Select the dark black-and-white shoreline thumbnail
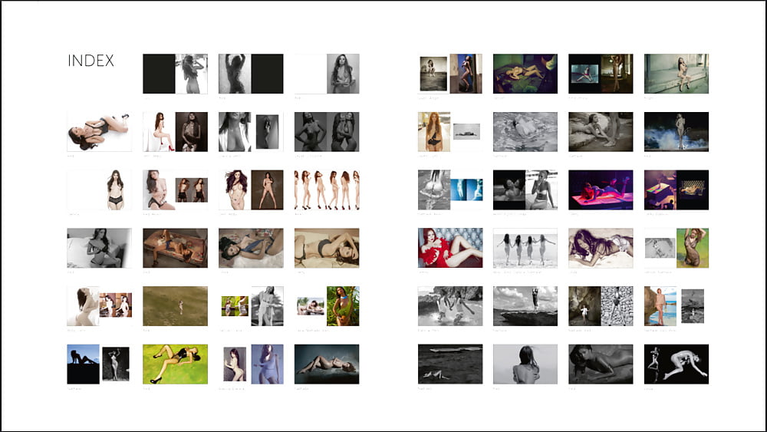This screenshot has height=432, width=767. click(450, 364)
